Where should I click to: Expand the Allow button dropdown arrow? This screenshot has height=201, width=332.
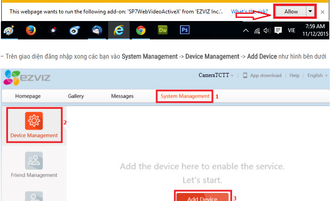point(310,12)
